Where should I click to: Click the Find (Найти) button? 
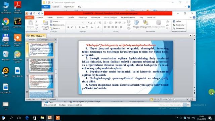pos(177,22)
